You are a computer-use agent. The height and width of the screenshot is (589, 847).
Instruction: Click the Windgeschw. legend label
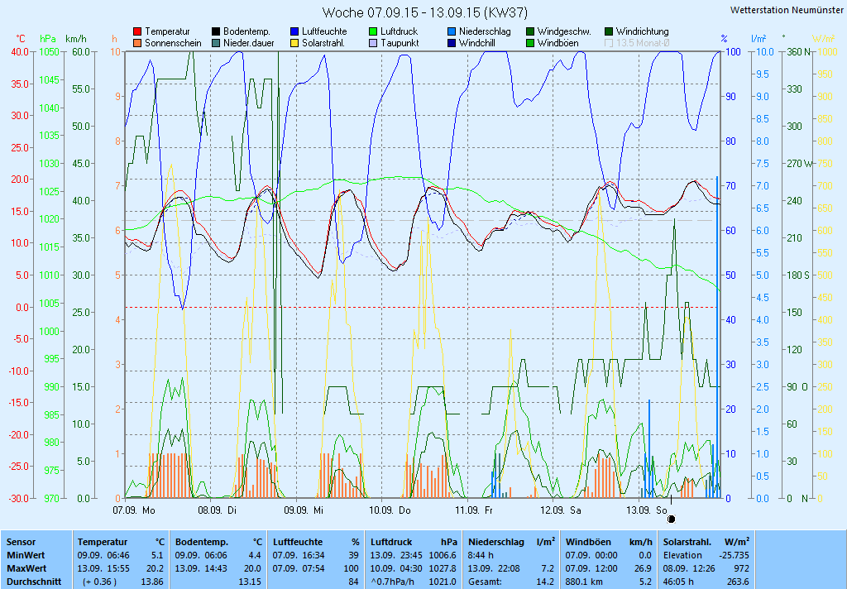point(564,32)
